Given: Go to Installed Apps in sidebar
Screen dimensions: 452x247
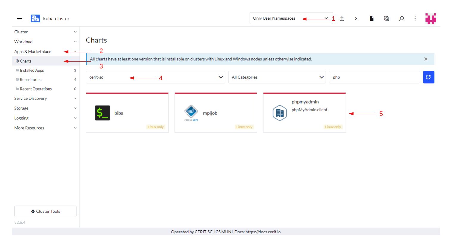Looking at the screenshot, I should click(32, 70).
